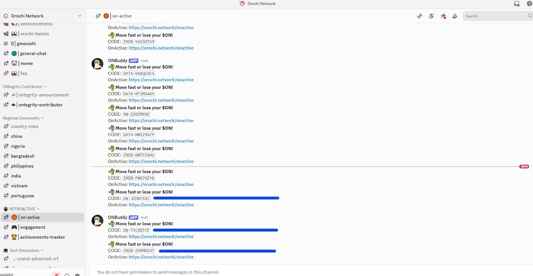Toggle the microphone mute button
Image resolution: width=533 pixels, height=276 pixels.
57,274
